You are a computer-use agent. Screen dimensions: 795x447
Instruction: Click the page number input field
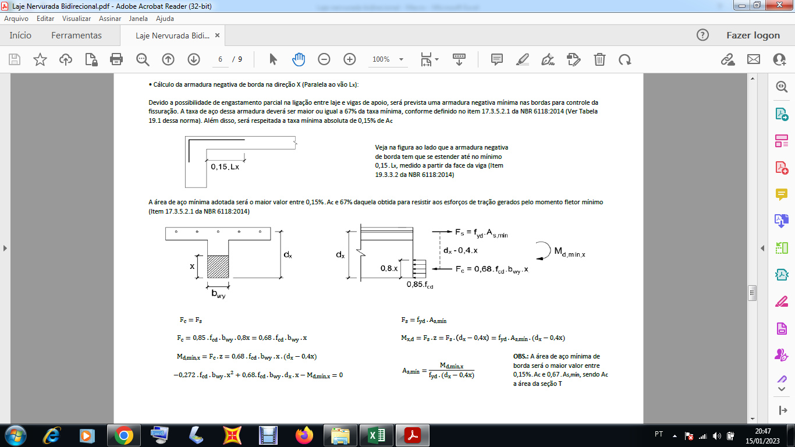(x=221, y=59)
